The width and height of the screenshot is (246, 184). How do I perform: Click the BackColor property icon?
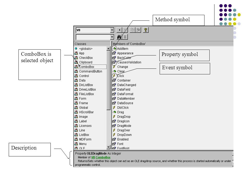[114, 58]
